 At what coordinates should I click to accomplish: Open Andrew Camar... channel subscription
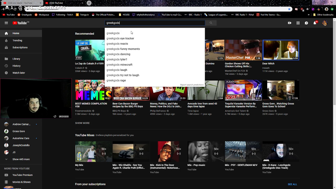(x=21, y=124)
